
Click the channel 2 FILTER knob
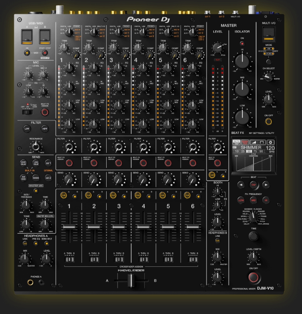point(94,147)
